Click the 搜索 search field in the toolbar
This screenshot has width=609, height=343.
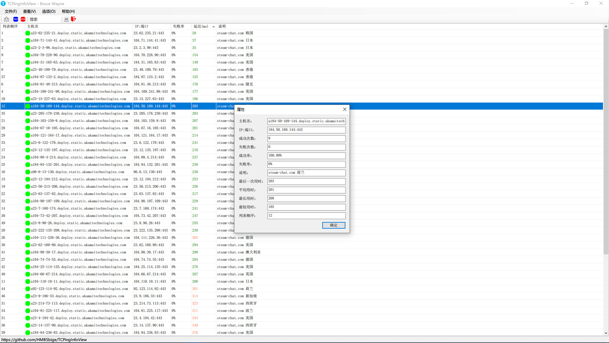point(44,19)
